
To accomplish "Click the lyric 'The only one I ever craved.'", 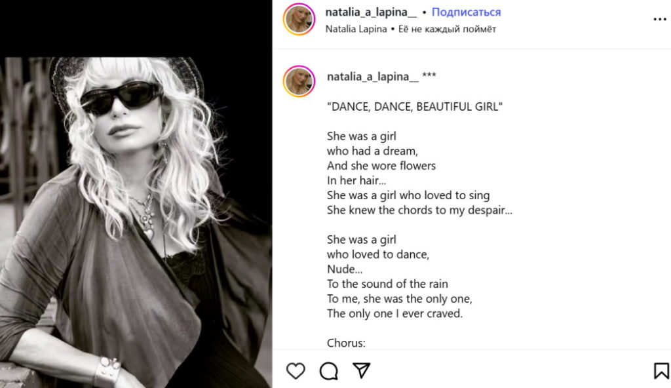I will point(394,313).
